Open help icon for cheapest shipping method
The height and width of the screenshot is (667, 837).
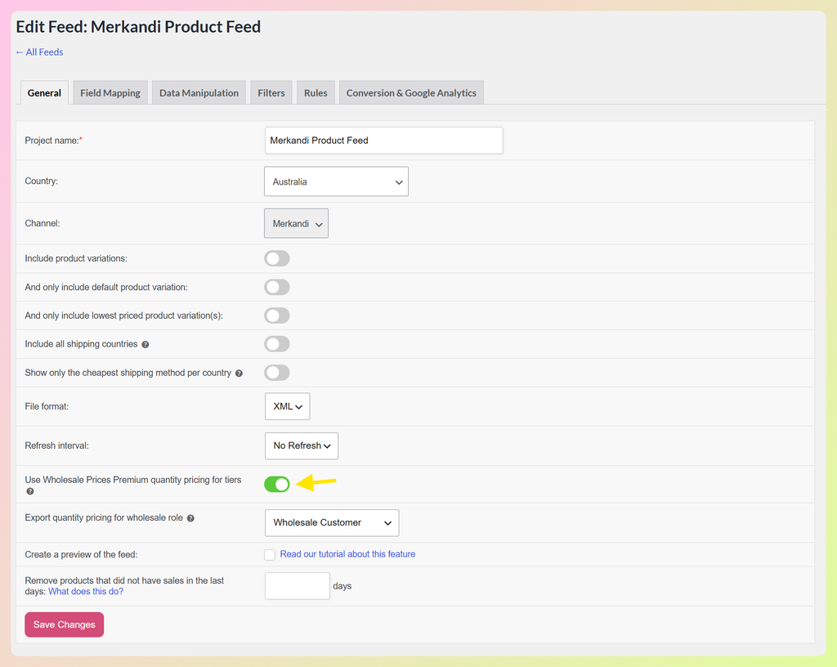(239, 374)
